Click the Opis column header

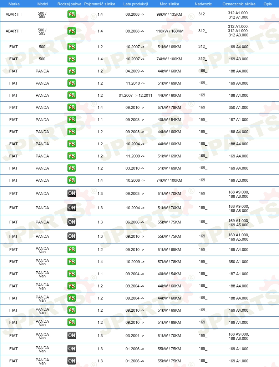(268, 4)
